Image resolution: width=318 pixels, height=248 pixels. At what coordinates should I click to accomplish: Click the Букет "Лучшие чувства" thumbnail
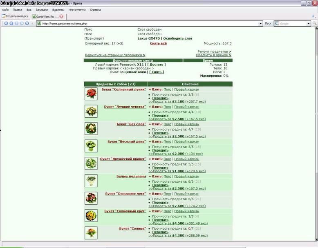pyautogui.click(x=91, y=111)
